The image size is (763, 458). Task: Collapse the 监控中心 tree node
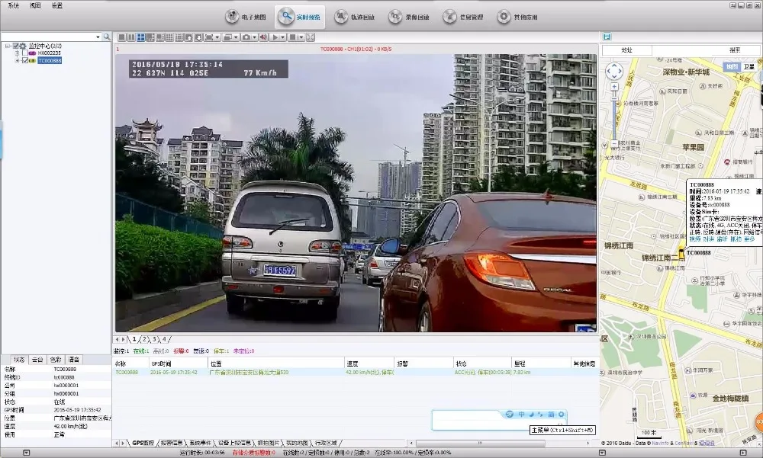(8, 46)
